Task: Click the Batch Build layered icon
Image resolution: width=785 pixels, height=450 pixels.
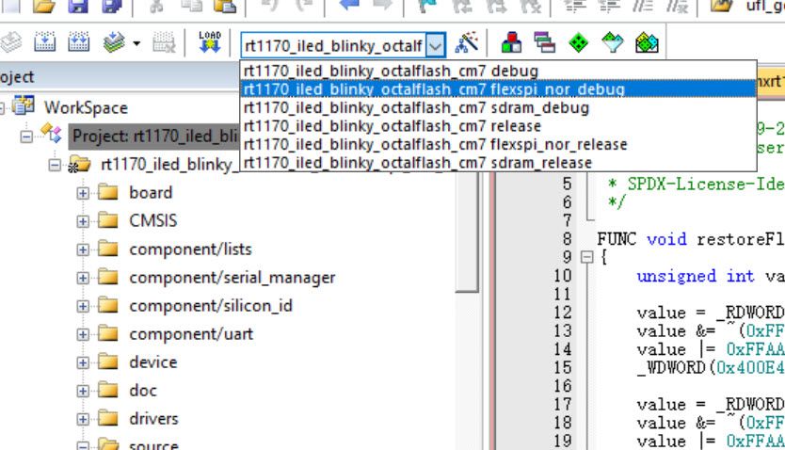Action: pyautogui.click(x=114, y=43)
